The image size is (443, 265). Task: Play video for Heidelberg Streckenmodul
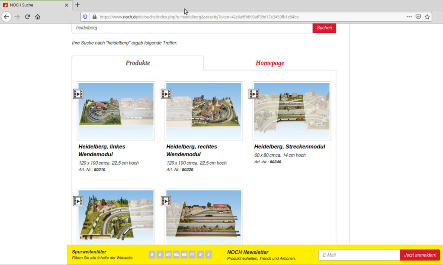[x=254, y=94]
